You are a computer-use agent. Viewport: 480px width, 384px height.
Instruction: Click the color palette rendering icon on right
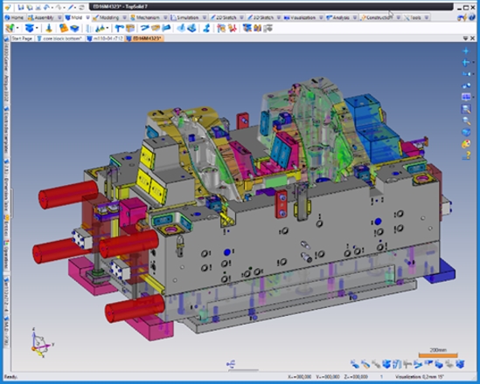pyautogui.click(x=466, y=144)
